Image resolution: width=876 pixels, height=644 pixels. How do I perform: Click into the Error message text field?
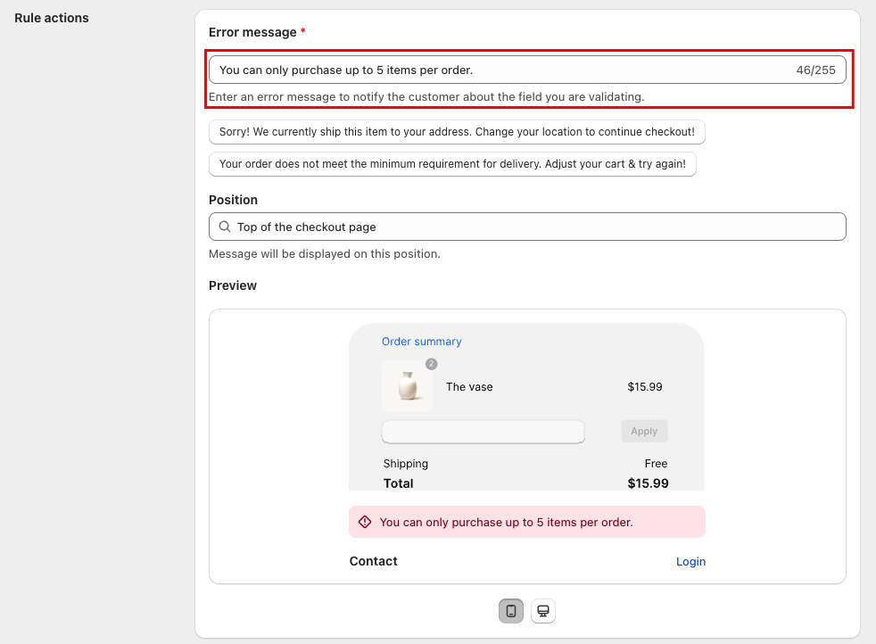coord(500,70)
